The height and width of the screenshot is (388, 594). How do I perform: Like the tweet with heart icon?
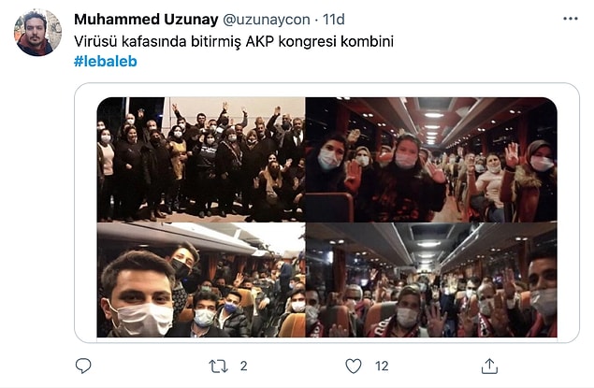(x=354, y=366)
